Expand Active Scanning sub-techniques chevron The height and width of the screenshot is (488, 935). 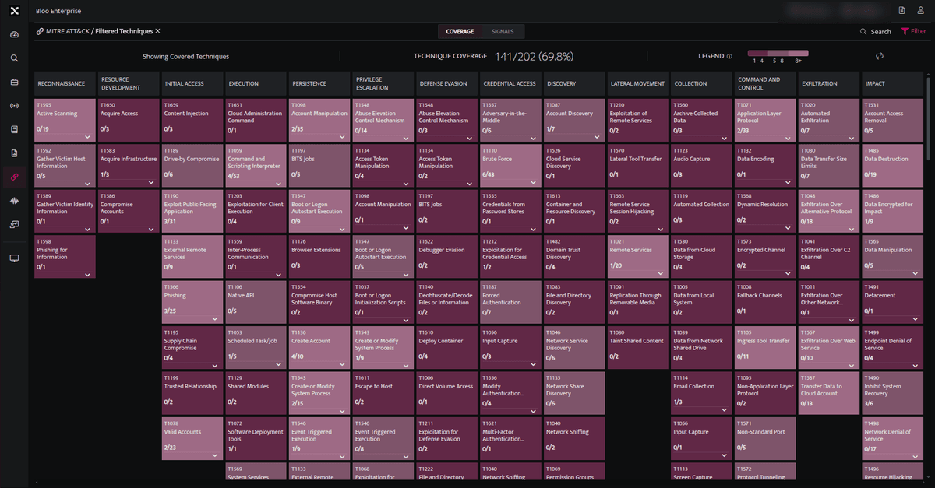pos(87,137)
